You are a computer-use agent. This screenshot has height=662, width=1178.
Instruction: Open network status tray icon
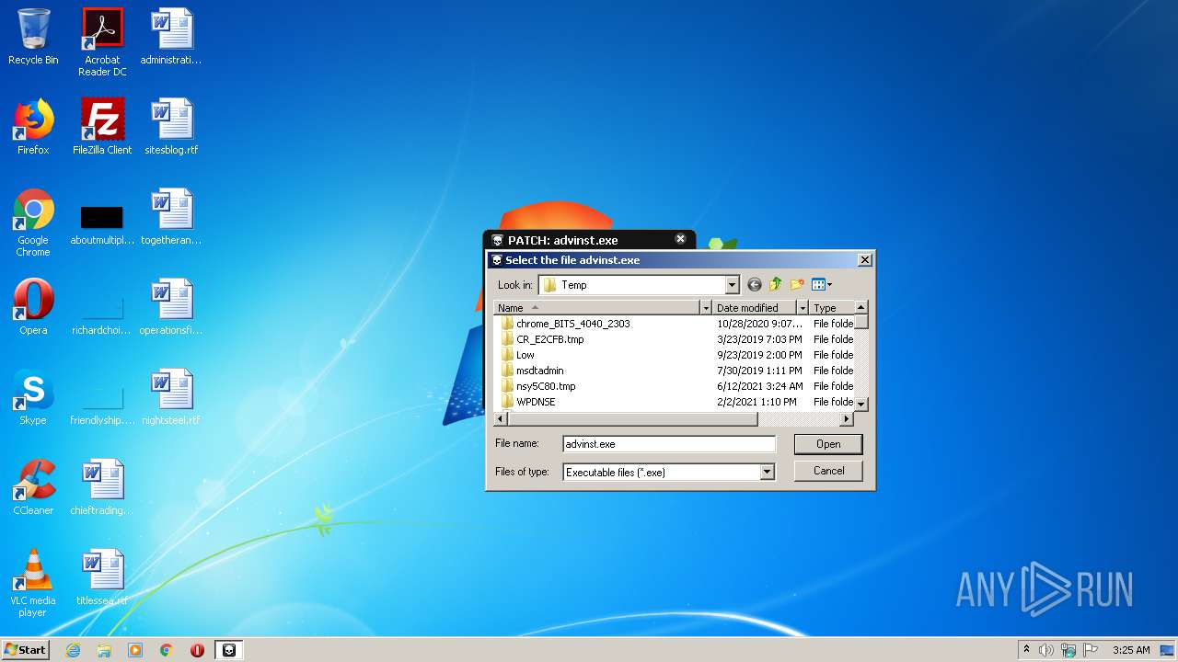[1068, 650]
